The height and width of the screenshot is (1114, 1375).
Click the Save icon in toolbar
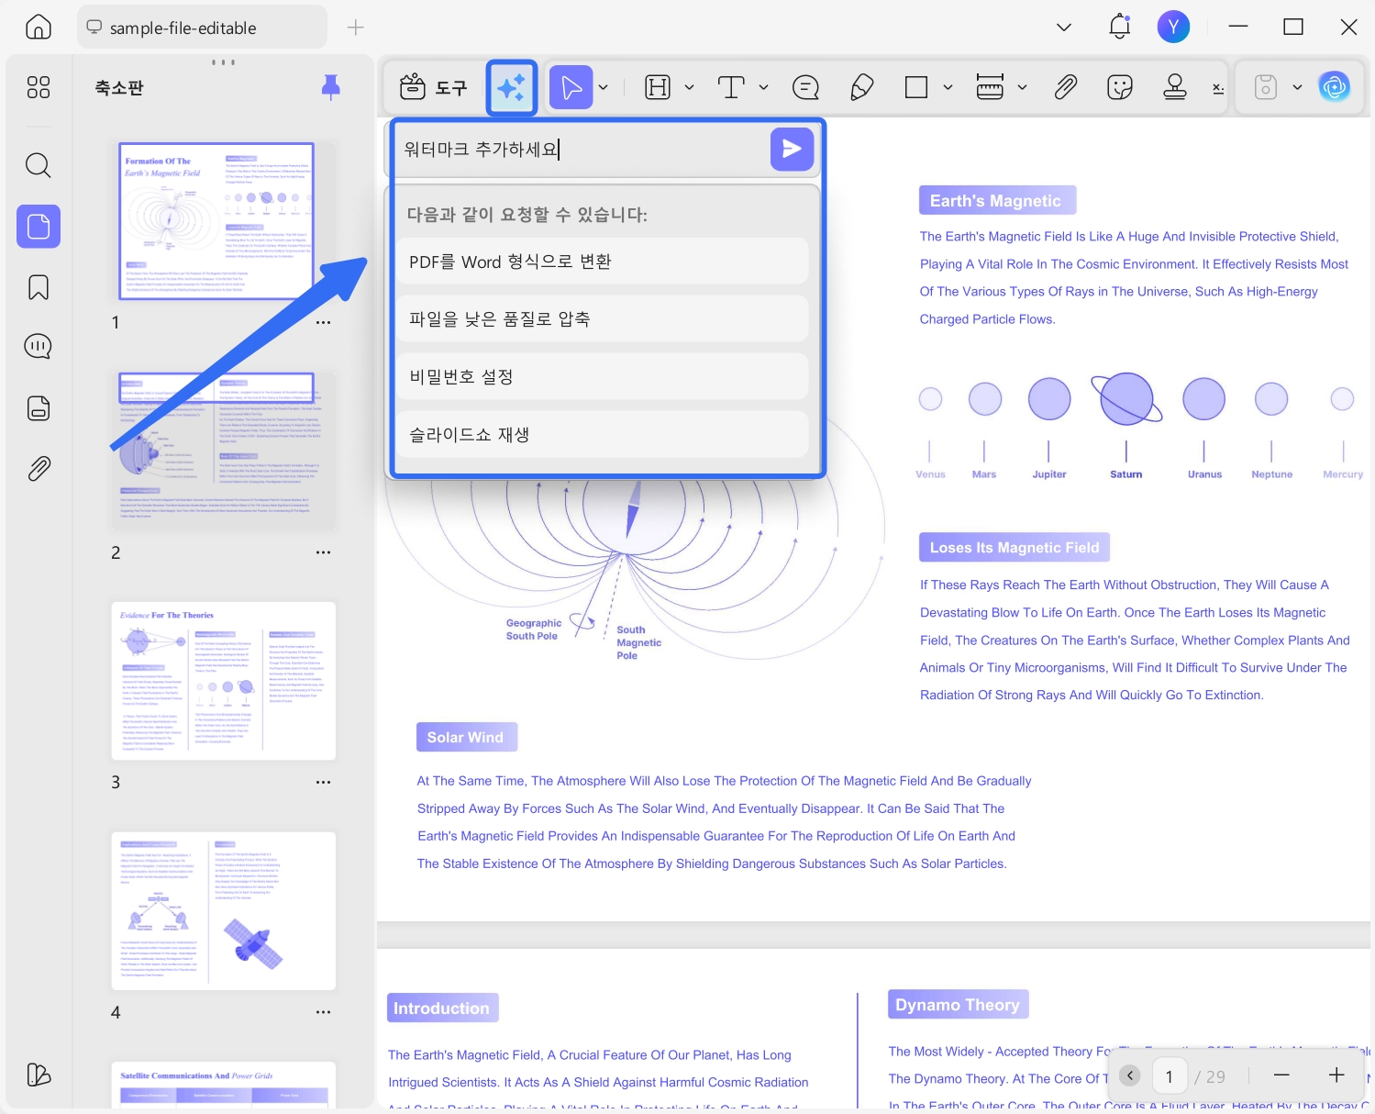click(1266, 87)
